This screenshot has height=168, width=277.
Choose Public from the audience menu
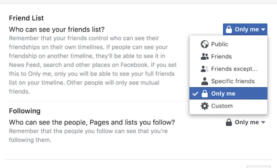(x=228, y=44)
